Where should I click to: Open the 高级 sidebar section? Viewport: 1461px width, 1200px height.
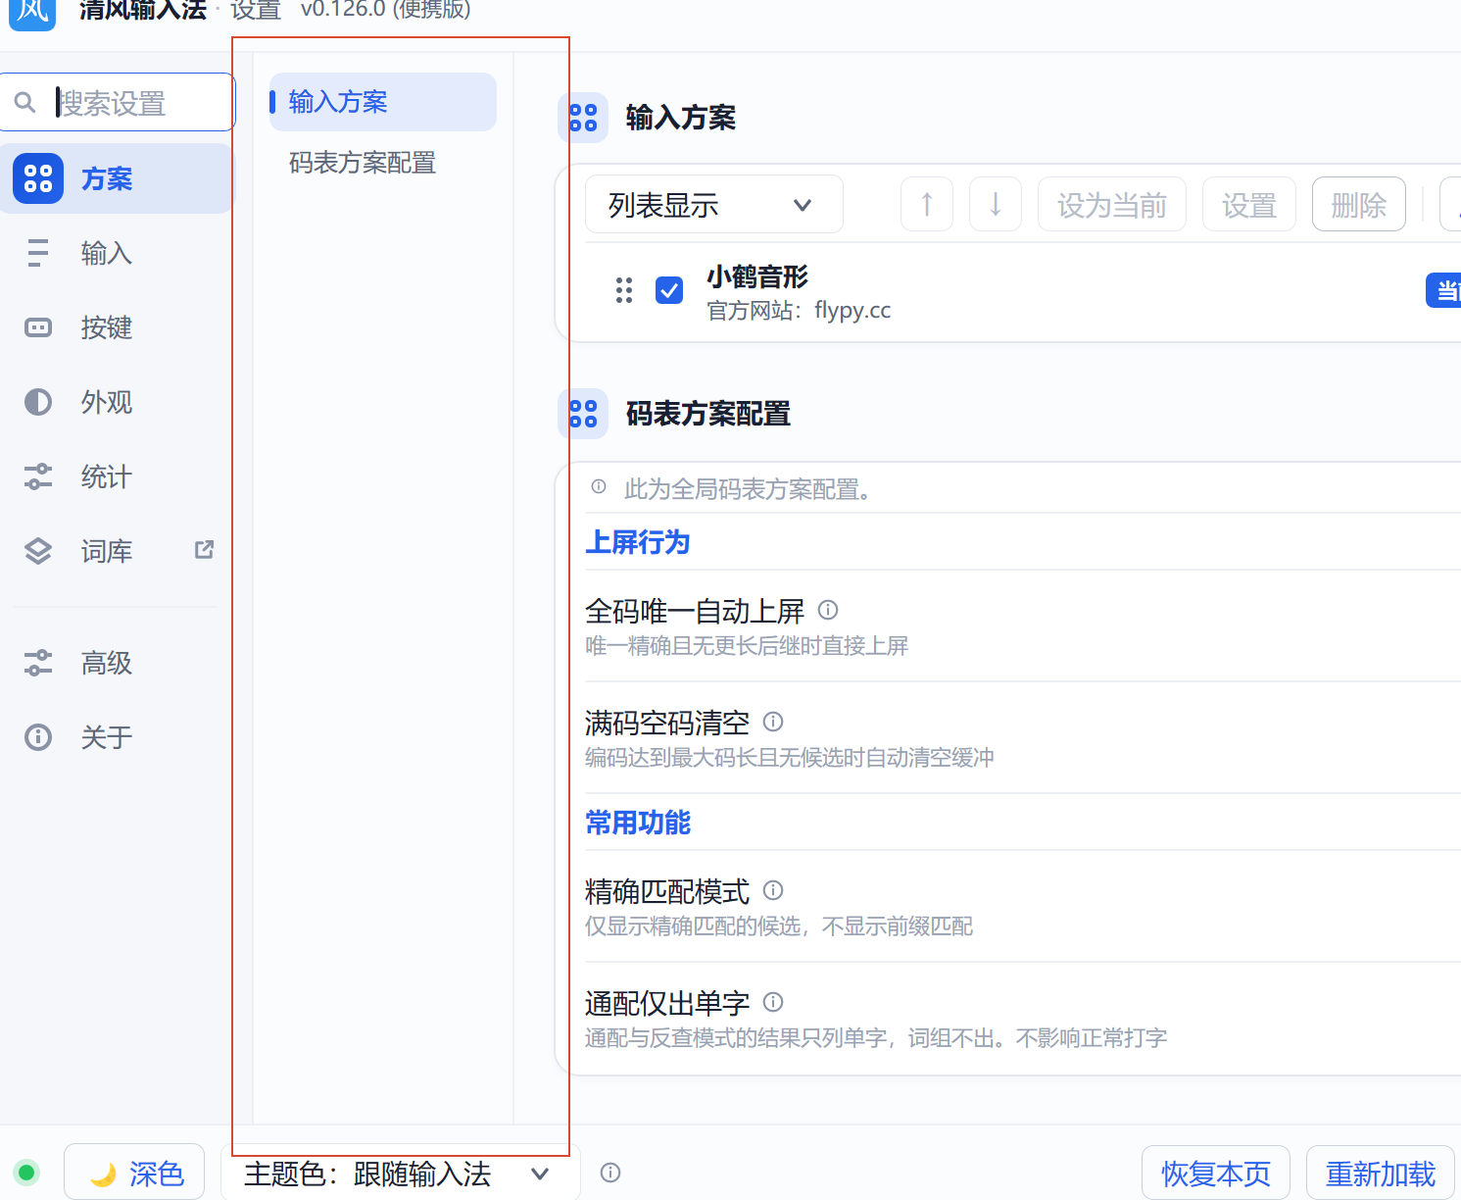point(118,663)
